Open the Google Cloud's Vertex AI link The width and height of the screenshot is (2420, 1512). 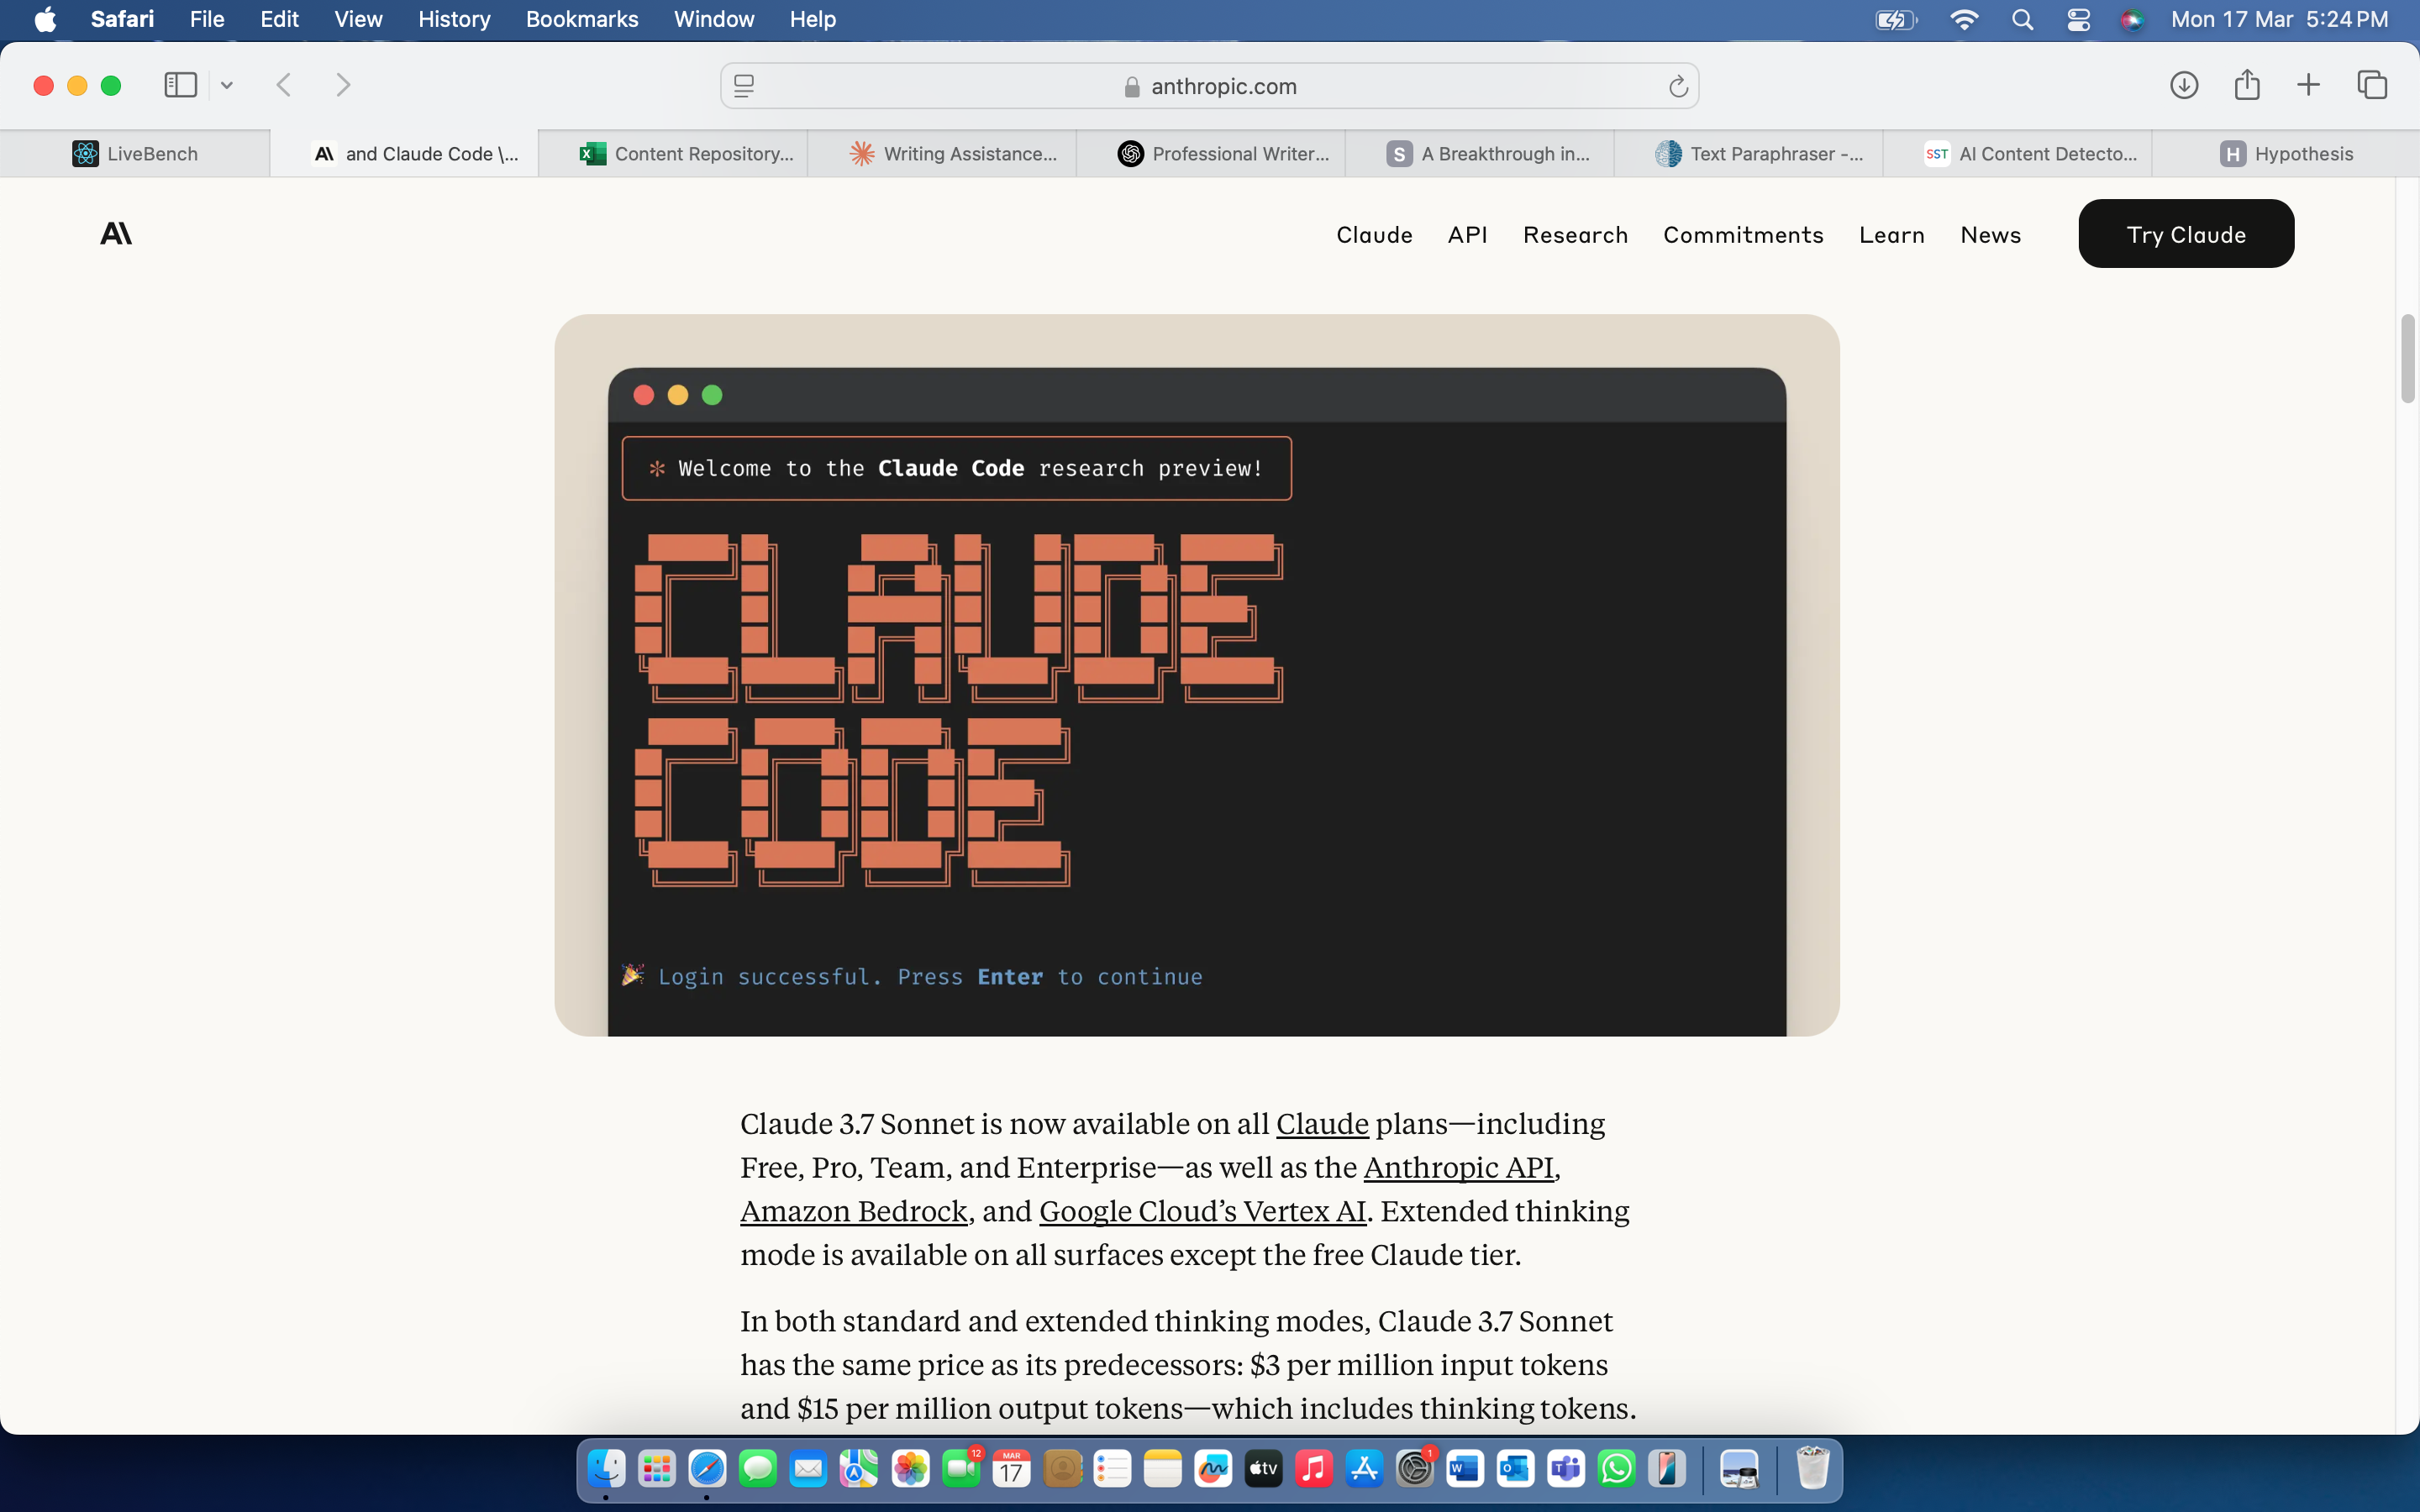coord(1202,1212)
